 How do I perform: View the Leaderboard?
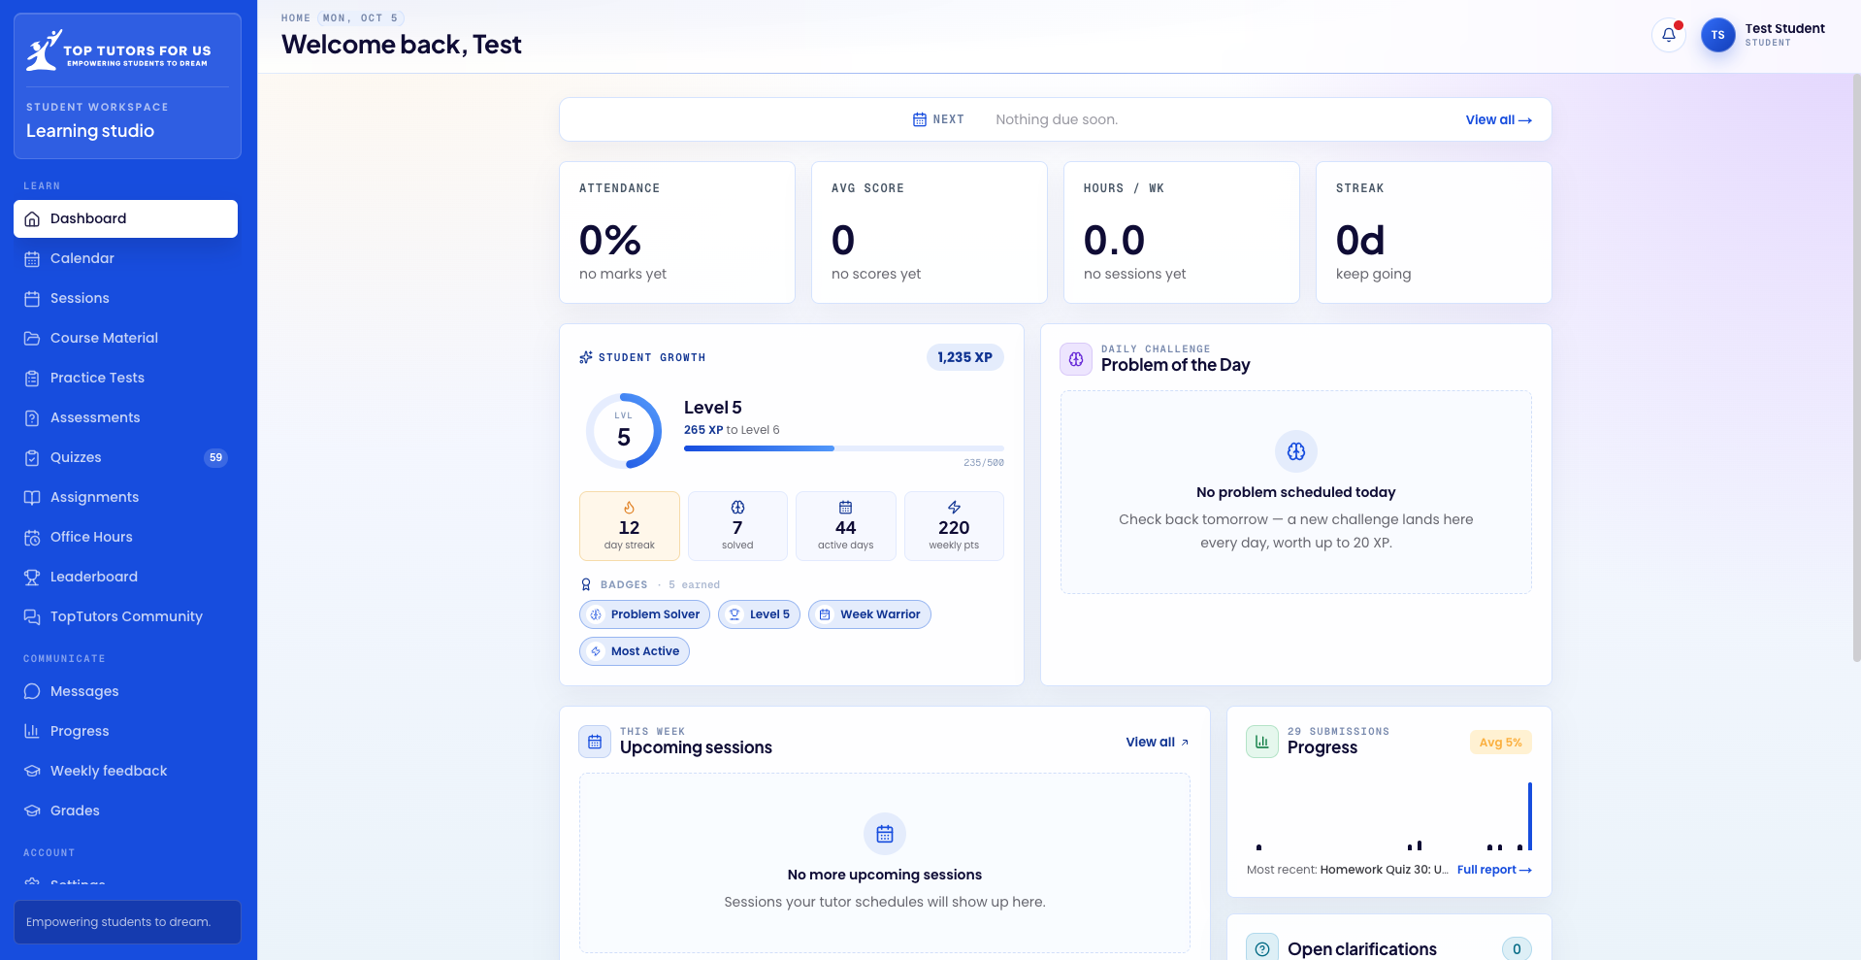125,577
